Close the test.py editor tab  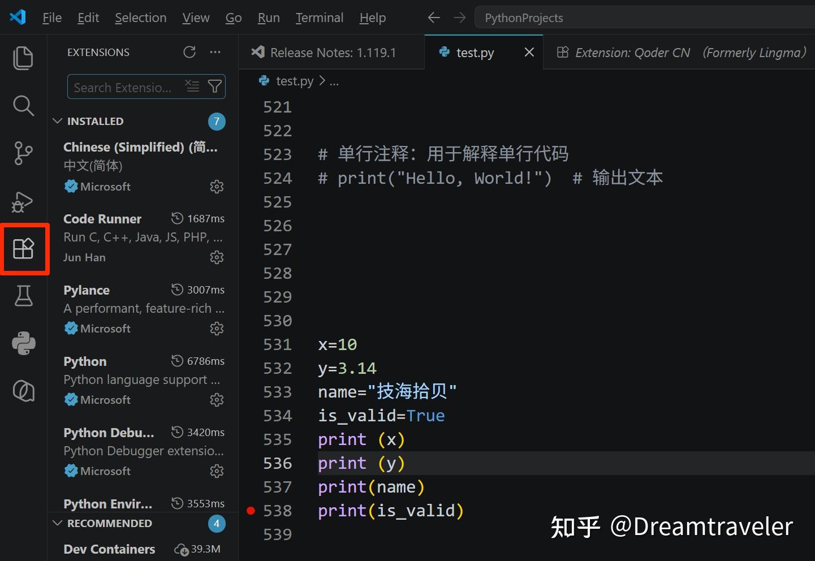(x=529, y=52)
